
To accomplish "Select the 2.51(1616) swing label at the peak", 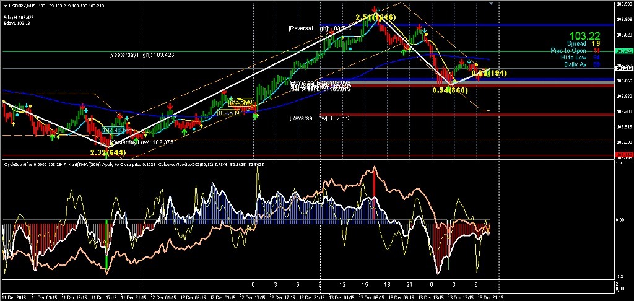I will [376, 17].
